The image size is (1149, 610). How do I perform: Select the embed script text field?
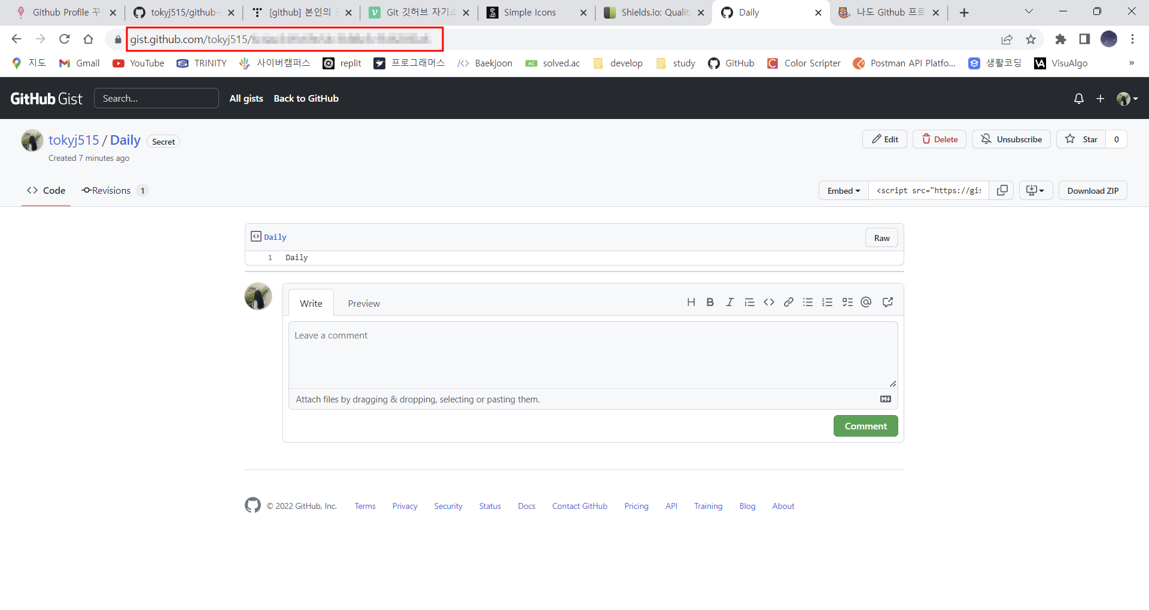pos(929,190)
